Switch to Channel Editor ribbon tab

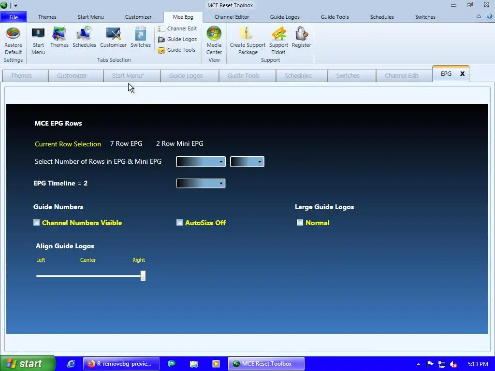[x=232, y=17]
